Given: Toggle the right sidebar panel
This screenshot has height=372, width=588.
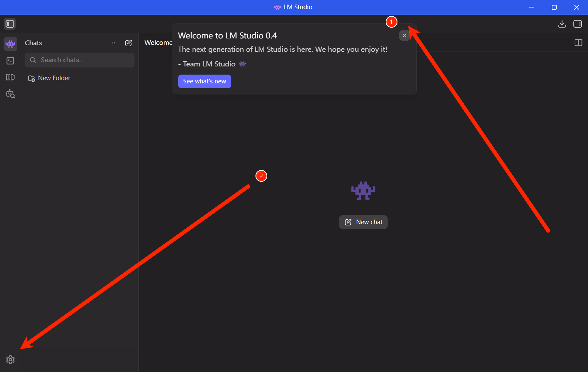Looking at the screenshot, I should tap(578, 24).
